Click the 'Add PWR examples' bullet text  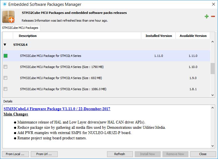[74, 133]
